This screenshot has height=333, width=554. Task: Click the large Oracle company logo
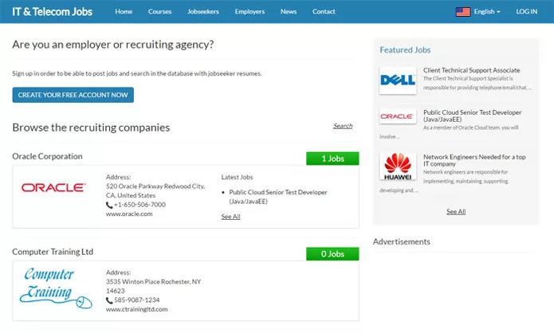pos(53,188)
